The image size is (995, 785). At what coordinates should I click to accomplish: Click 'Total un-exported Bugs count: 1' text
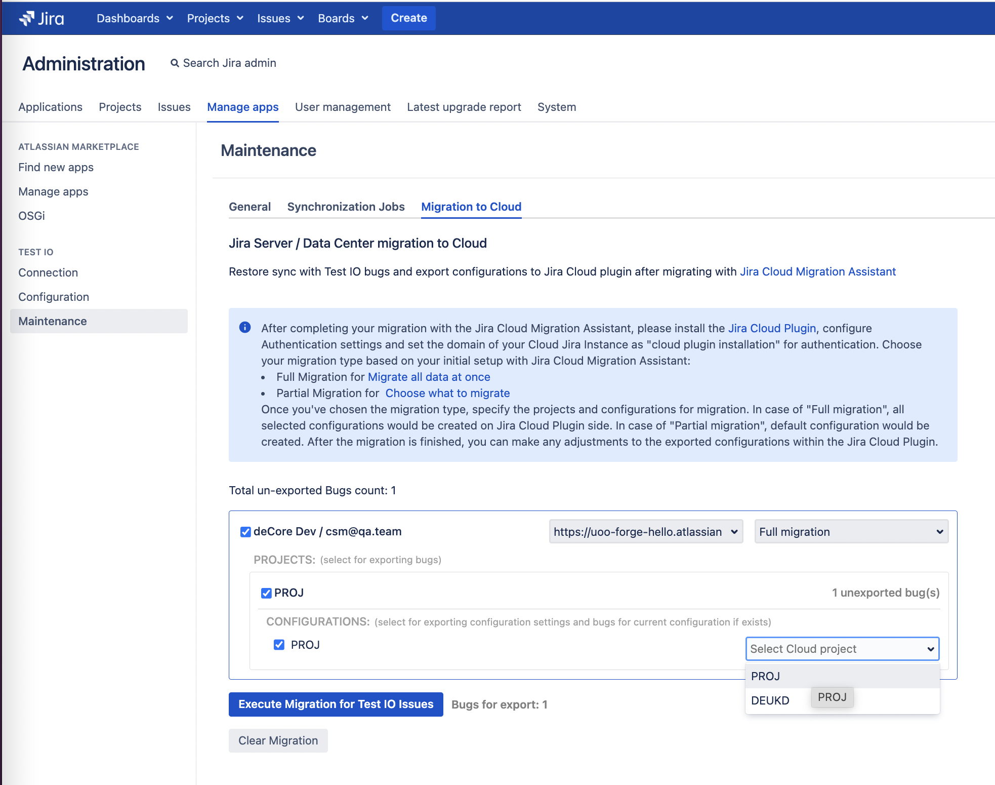[312, 490]
